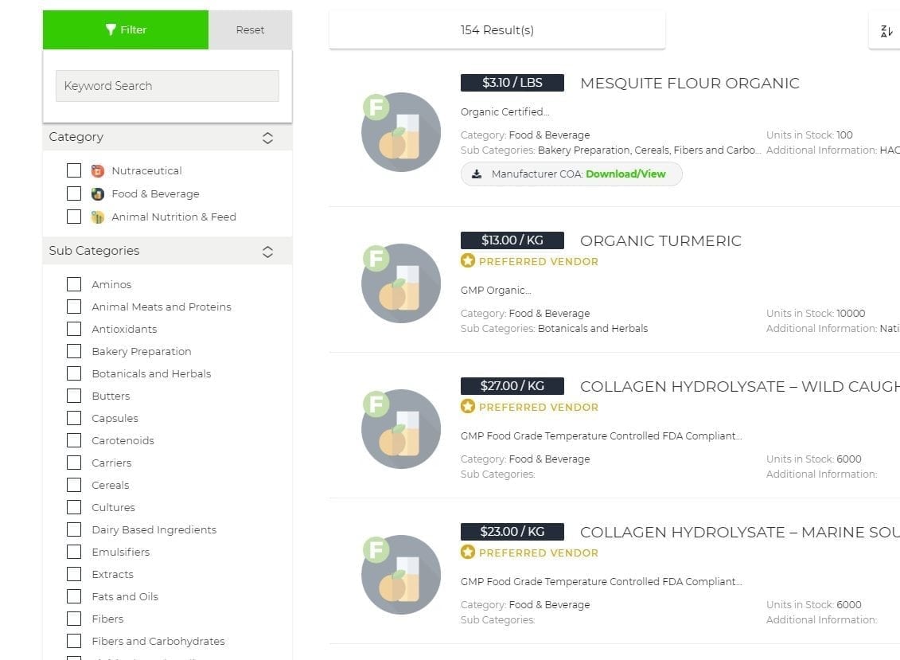The width and height of the screenshot is (900, 660).
Task: Click the GMP Organic... description text
Action: [496, 291]
